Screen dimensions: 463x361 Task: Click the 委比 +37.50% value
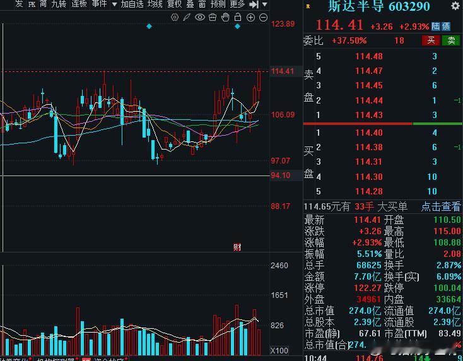[x=349, y=40]
